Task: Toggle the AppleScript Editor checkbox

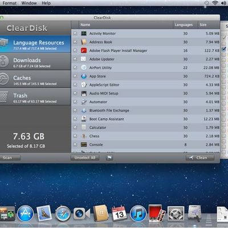Action: coord(75,85)
